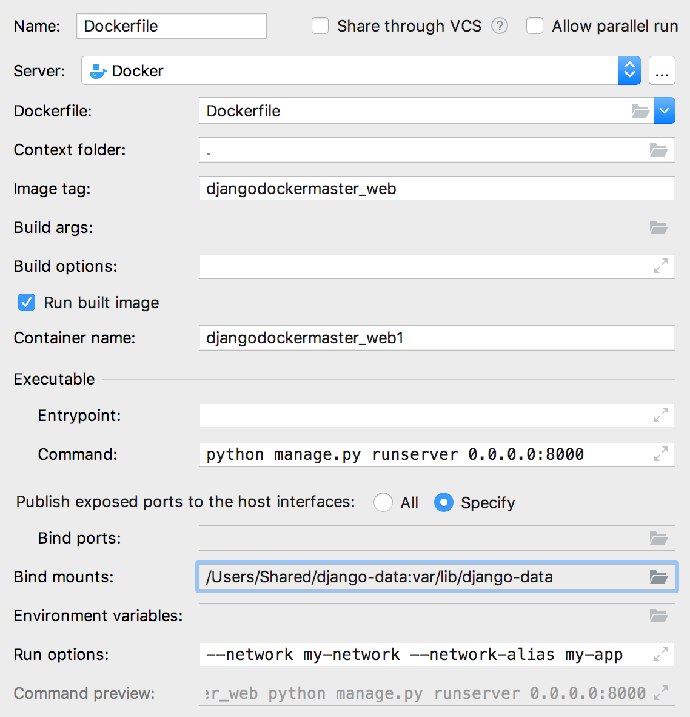
Task: Open Docker server settings ellipsis button
Action: click(662, 70)
